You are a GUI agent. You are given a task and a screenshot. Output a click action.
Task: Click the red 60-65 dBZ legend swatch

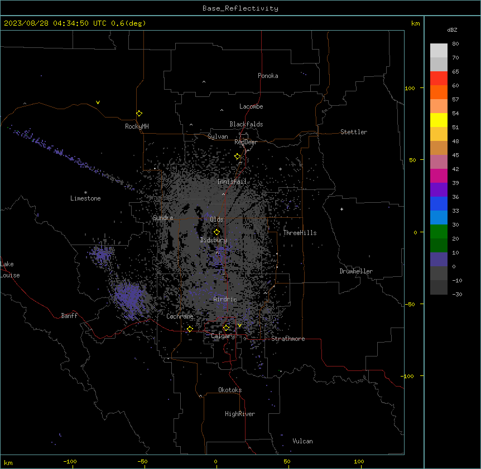439,79
